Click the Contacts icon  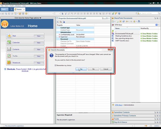click(9, 49)
